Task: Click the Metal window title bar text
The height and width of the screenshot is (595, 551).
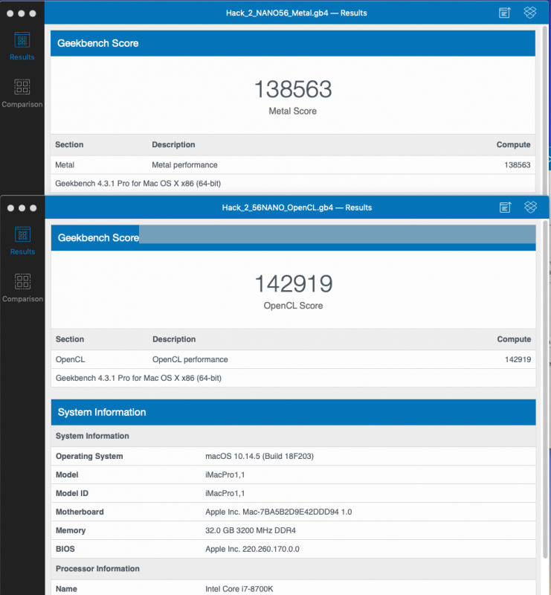Action: point(297,13)
